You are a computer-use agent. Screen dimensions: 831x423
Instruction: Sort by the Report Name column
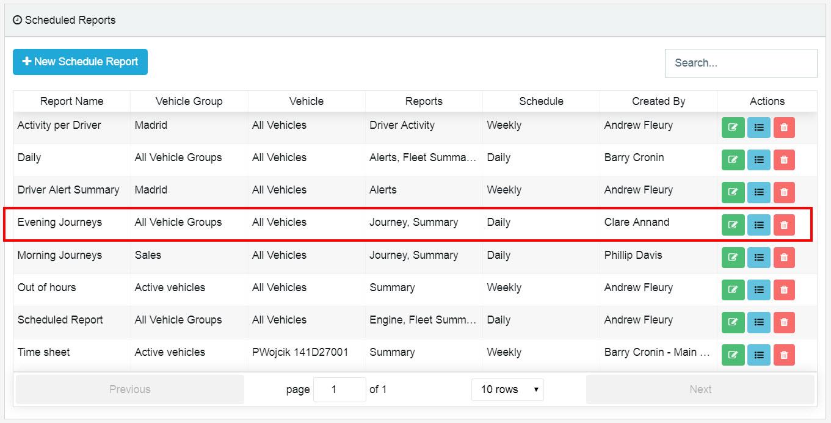[71, 101]
